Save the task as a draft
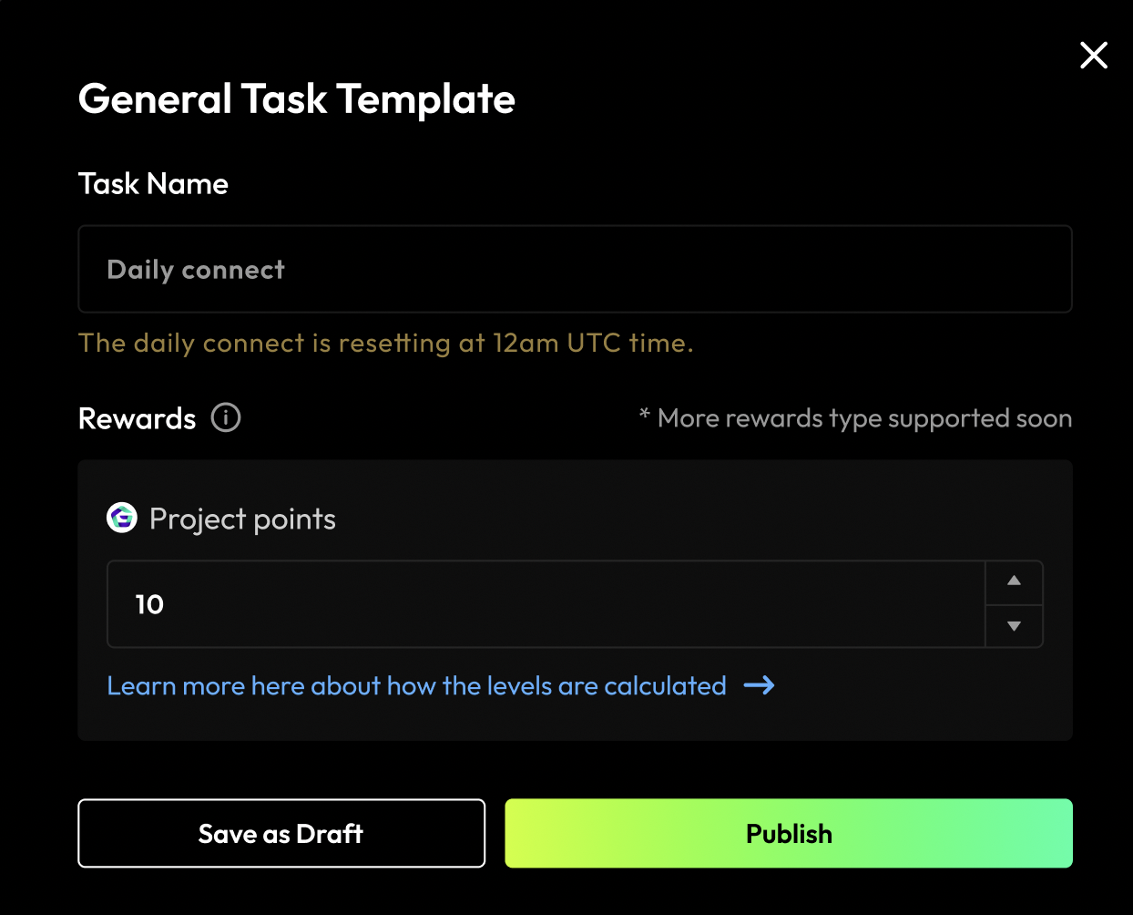The width and height of the screenshot is (1133, 915). point(281,833)
